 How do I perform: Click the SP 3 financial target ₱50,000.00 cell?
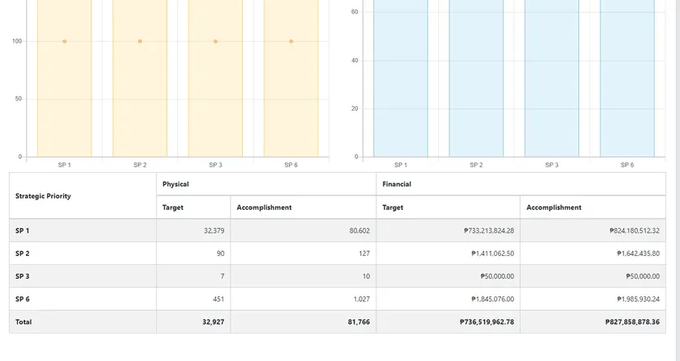point(448,276)
